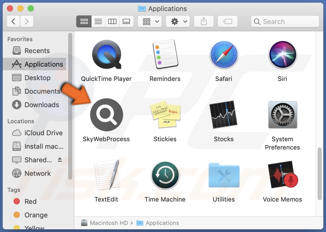Click Macintosh HD in the path bar
This screenshot has height=232, width=326.
click(x=104, y=223)
